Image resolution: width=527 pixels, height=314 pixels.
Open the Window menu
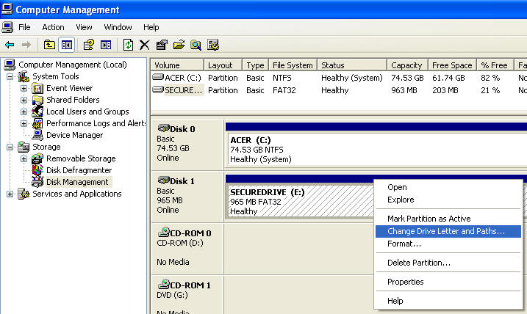click(x=118, y=27)
